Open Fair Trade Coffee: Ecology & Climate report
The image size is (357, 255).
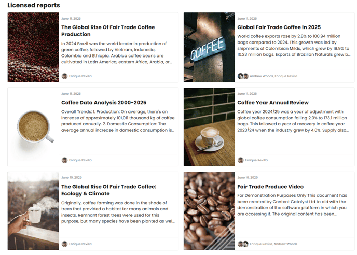tap(109, 190)
